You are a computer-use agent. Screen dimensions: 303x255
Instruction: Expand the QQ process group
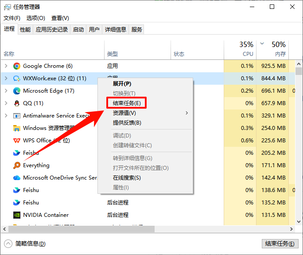click(x=6, y=103)
